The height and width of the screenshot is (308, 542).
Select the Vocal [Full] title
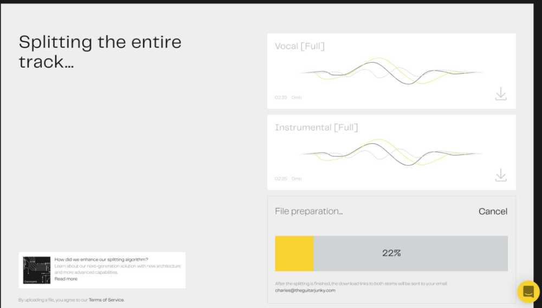point(300,47)
